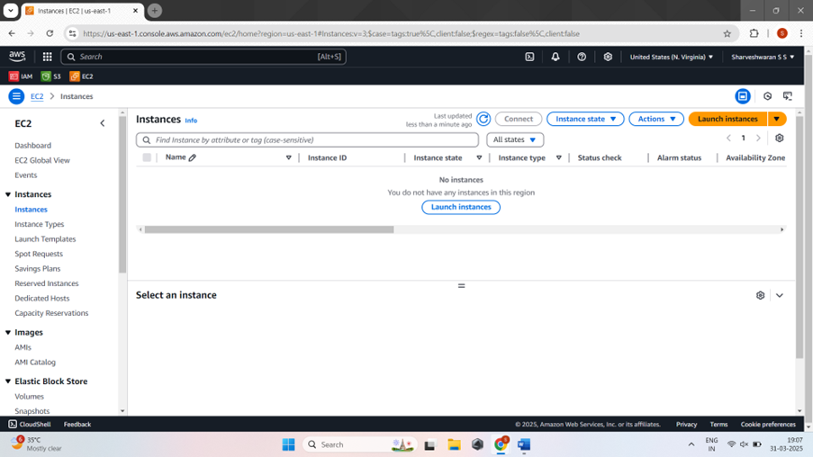The image size is (813, 457).
Task: Grab the details pane resize handle
Action: (x=462, y=286)
